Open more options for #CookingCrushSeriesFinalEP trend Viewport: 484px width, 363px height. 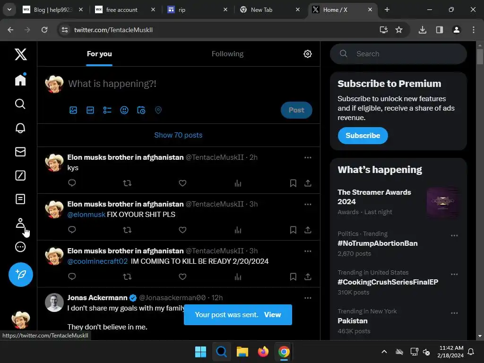point(454,275)
